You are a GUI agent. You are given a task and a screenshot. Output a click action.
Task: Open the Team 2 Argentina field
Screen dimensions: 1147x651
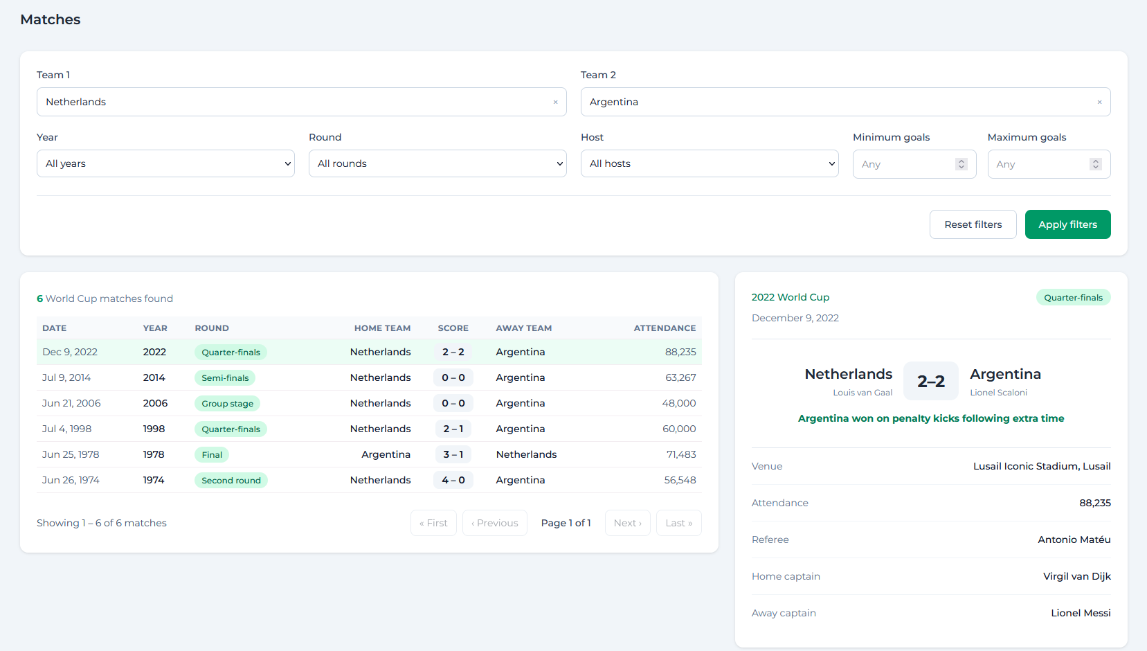(x=845, y=102)
